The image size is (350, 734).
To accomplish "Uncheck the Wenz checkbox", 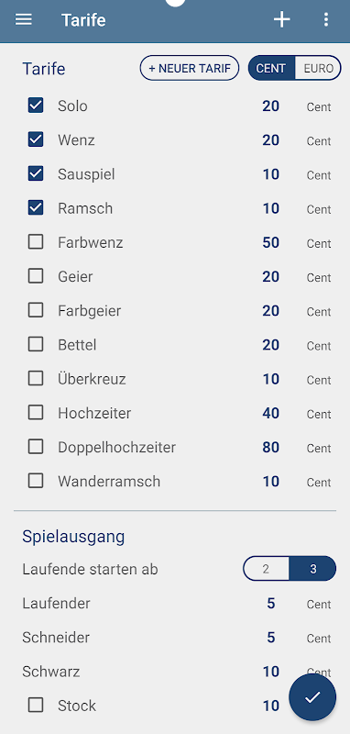I will click(36, 140).
